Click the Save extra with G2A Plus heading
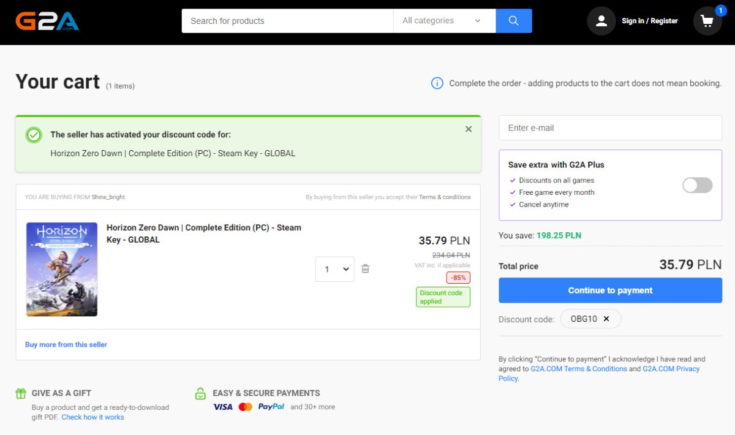 (556, 165)
